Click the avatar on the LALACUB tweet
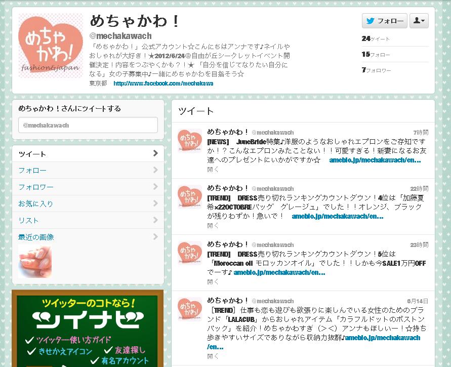The width and height of the screenshot is (451, 367). coord(190,310)
